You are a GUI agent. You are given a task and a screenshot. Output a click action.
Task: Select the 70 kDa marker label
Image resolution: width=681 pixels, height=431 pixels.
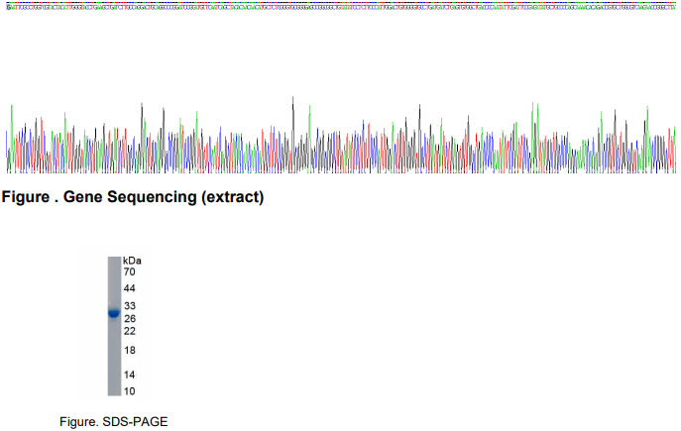tap(130, 272)
